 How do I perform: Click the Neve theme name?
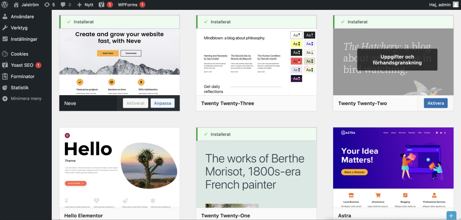point(70,103)
